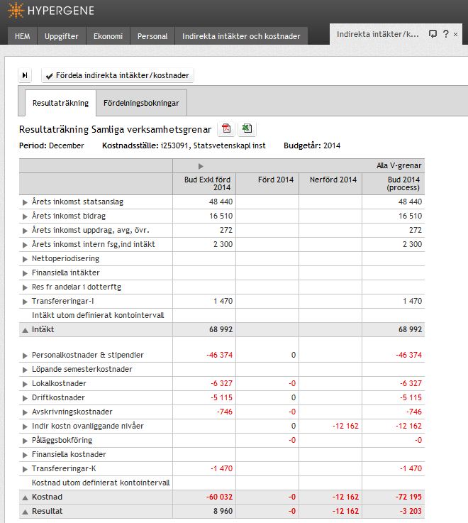Image resolution: width=468 pixels, height=523 pixels.
Task: Click the Förd 2014 column header
Action: (267, 184)
